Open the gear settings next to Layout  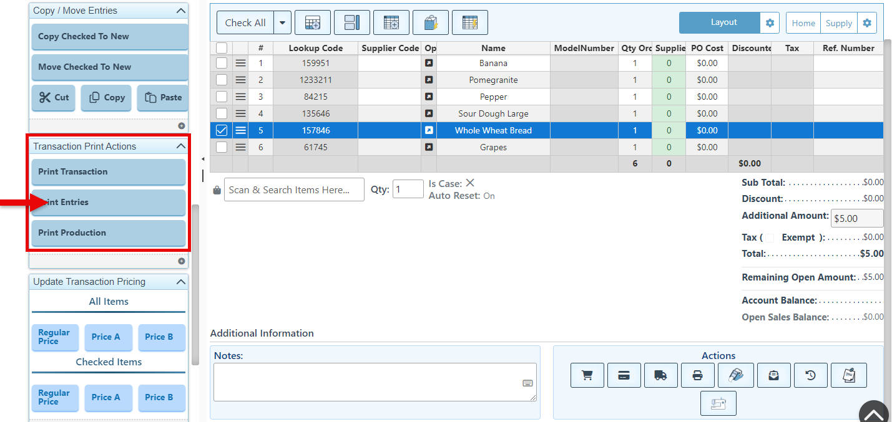point(770,23)
